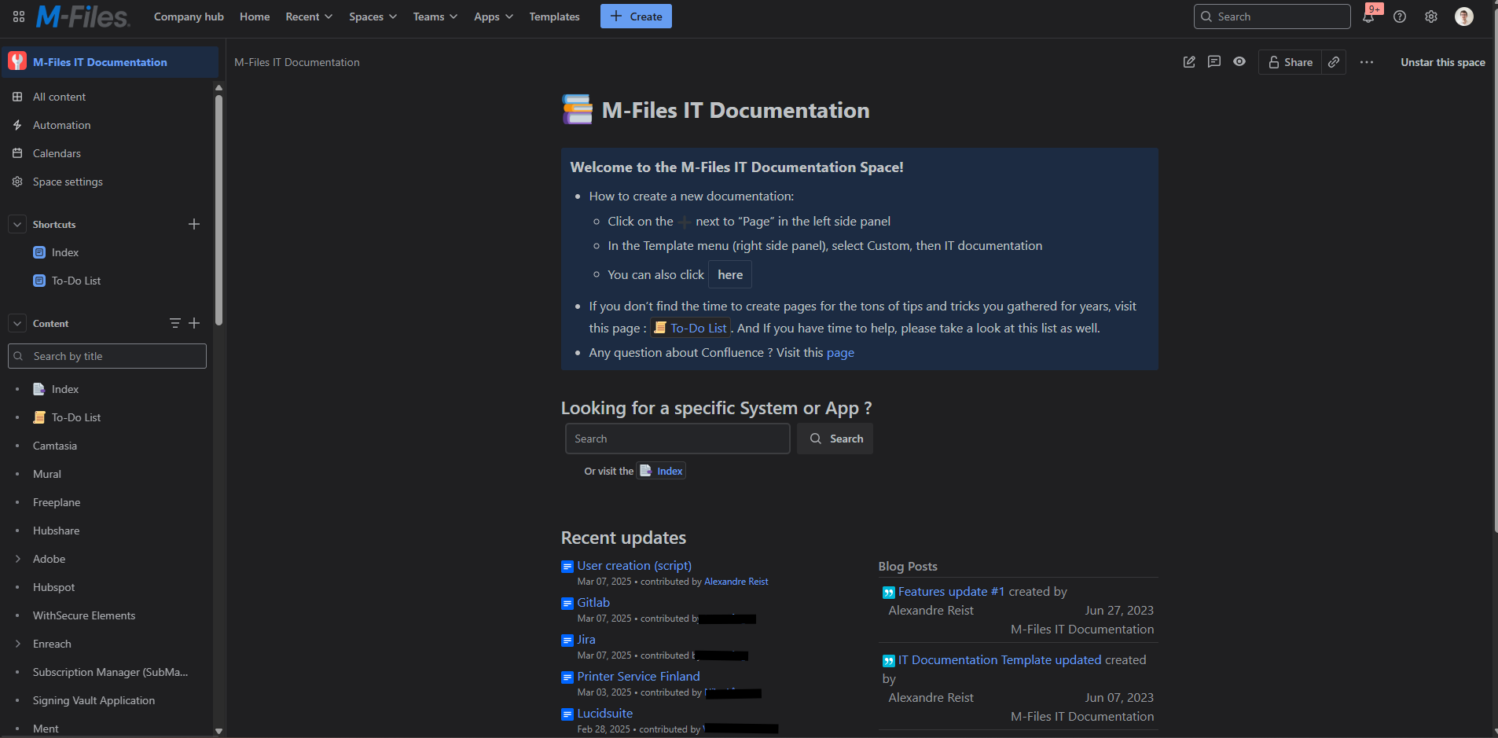Viewport: 1498px width, 738px height.
Task: Toggle watching with the eye icon
Action: pyautogui.click(x=1239, y=62)
